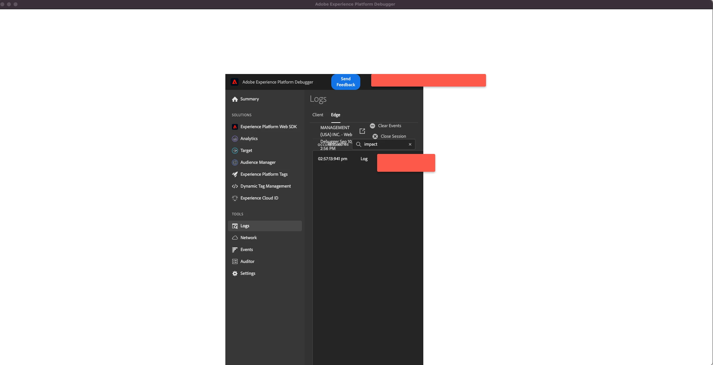Switch to the Client logs tab
Screen dimensions: 713x365
point(318,115)
